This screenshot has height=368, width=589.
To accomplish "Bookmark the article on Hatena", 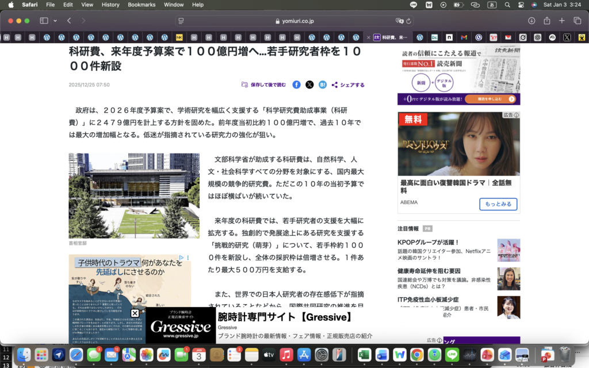I will click(x=322, y=84).
